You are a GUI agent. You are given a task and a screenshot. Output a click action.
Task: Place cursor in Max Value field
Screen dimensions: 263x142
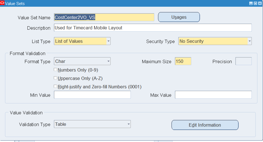(x=213, y=95)
